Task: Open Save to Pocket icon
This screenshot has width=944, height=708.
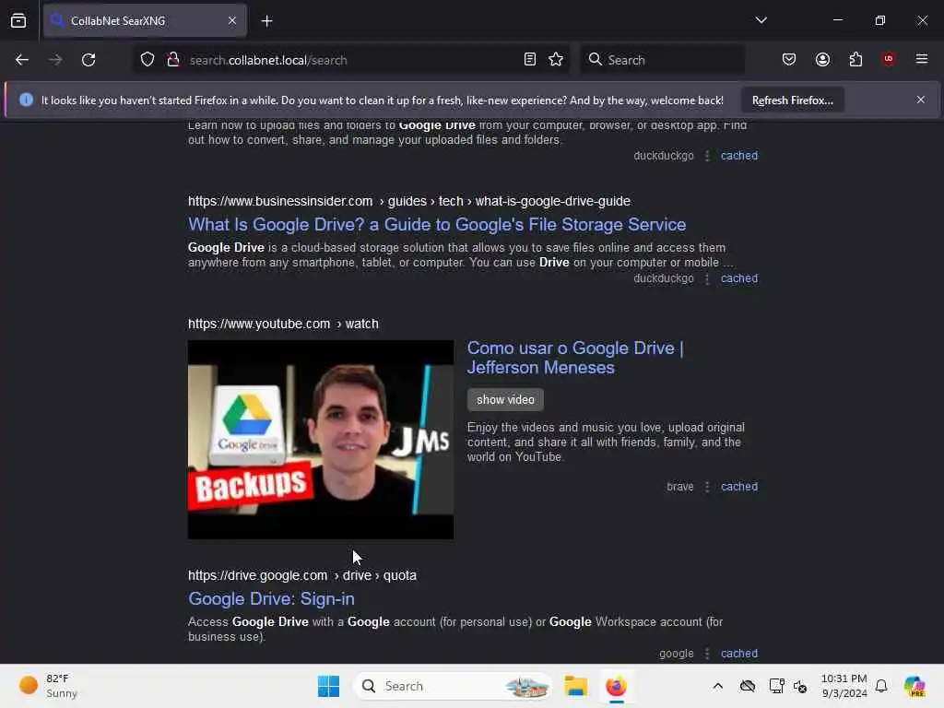Action: click(789, 59)
